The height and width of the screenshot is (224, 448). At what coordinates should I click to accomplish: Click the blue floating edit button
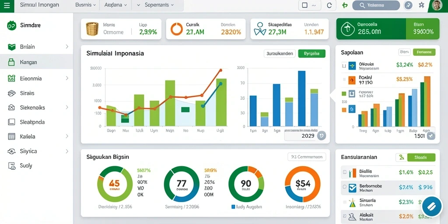click(x=431, y=206)
